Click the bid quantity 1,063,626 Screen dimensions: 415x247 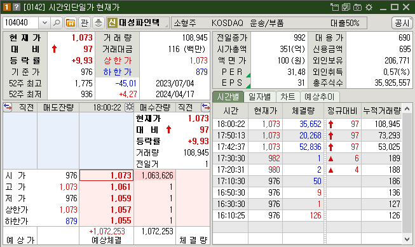coord(157,175)
